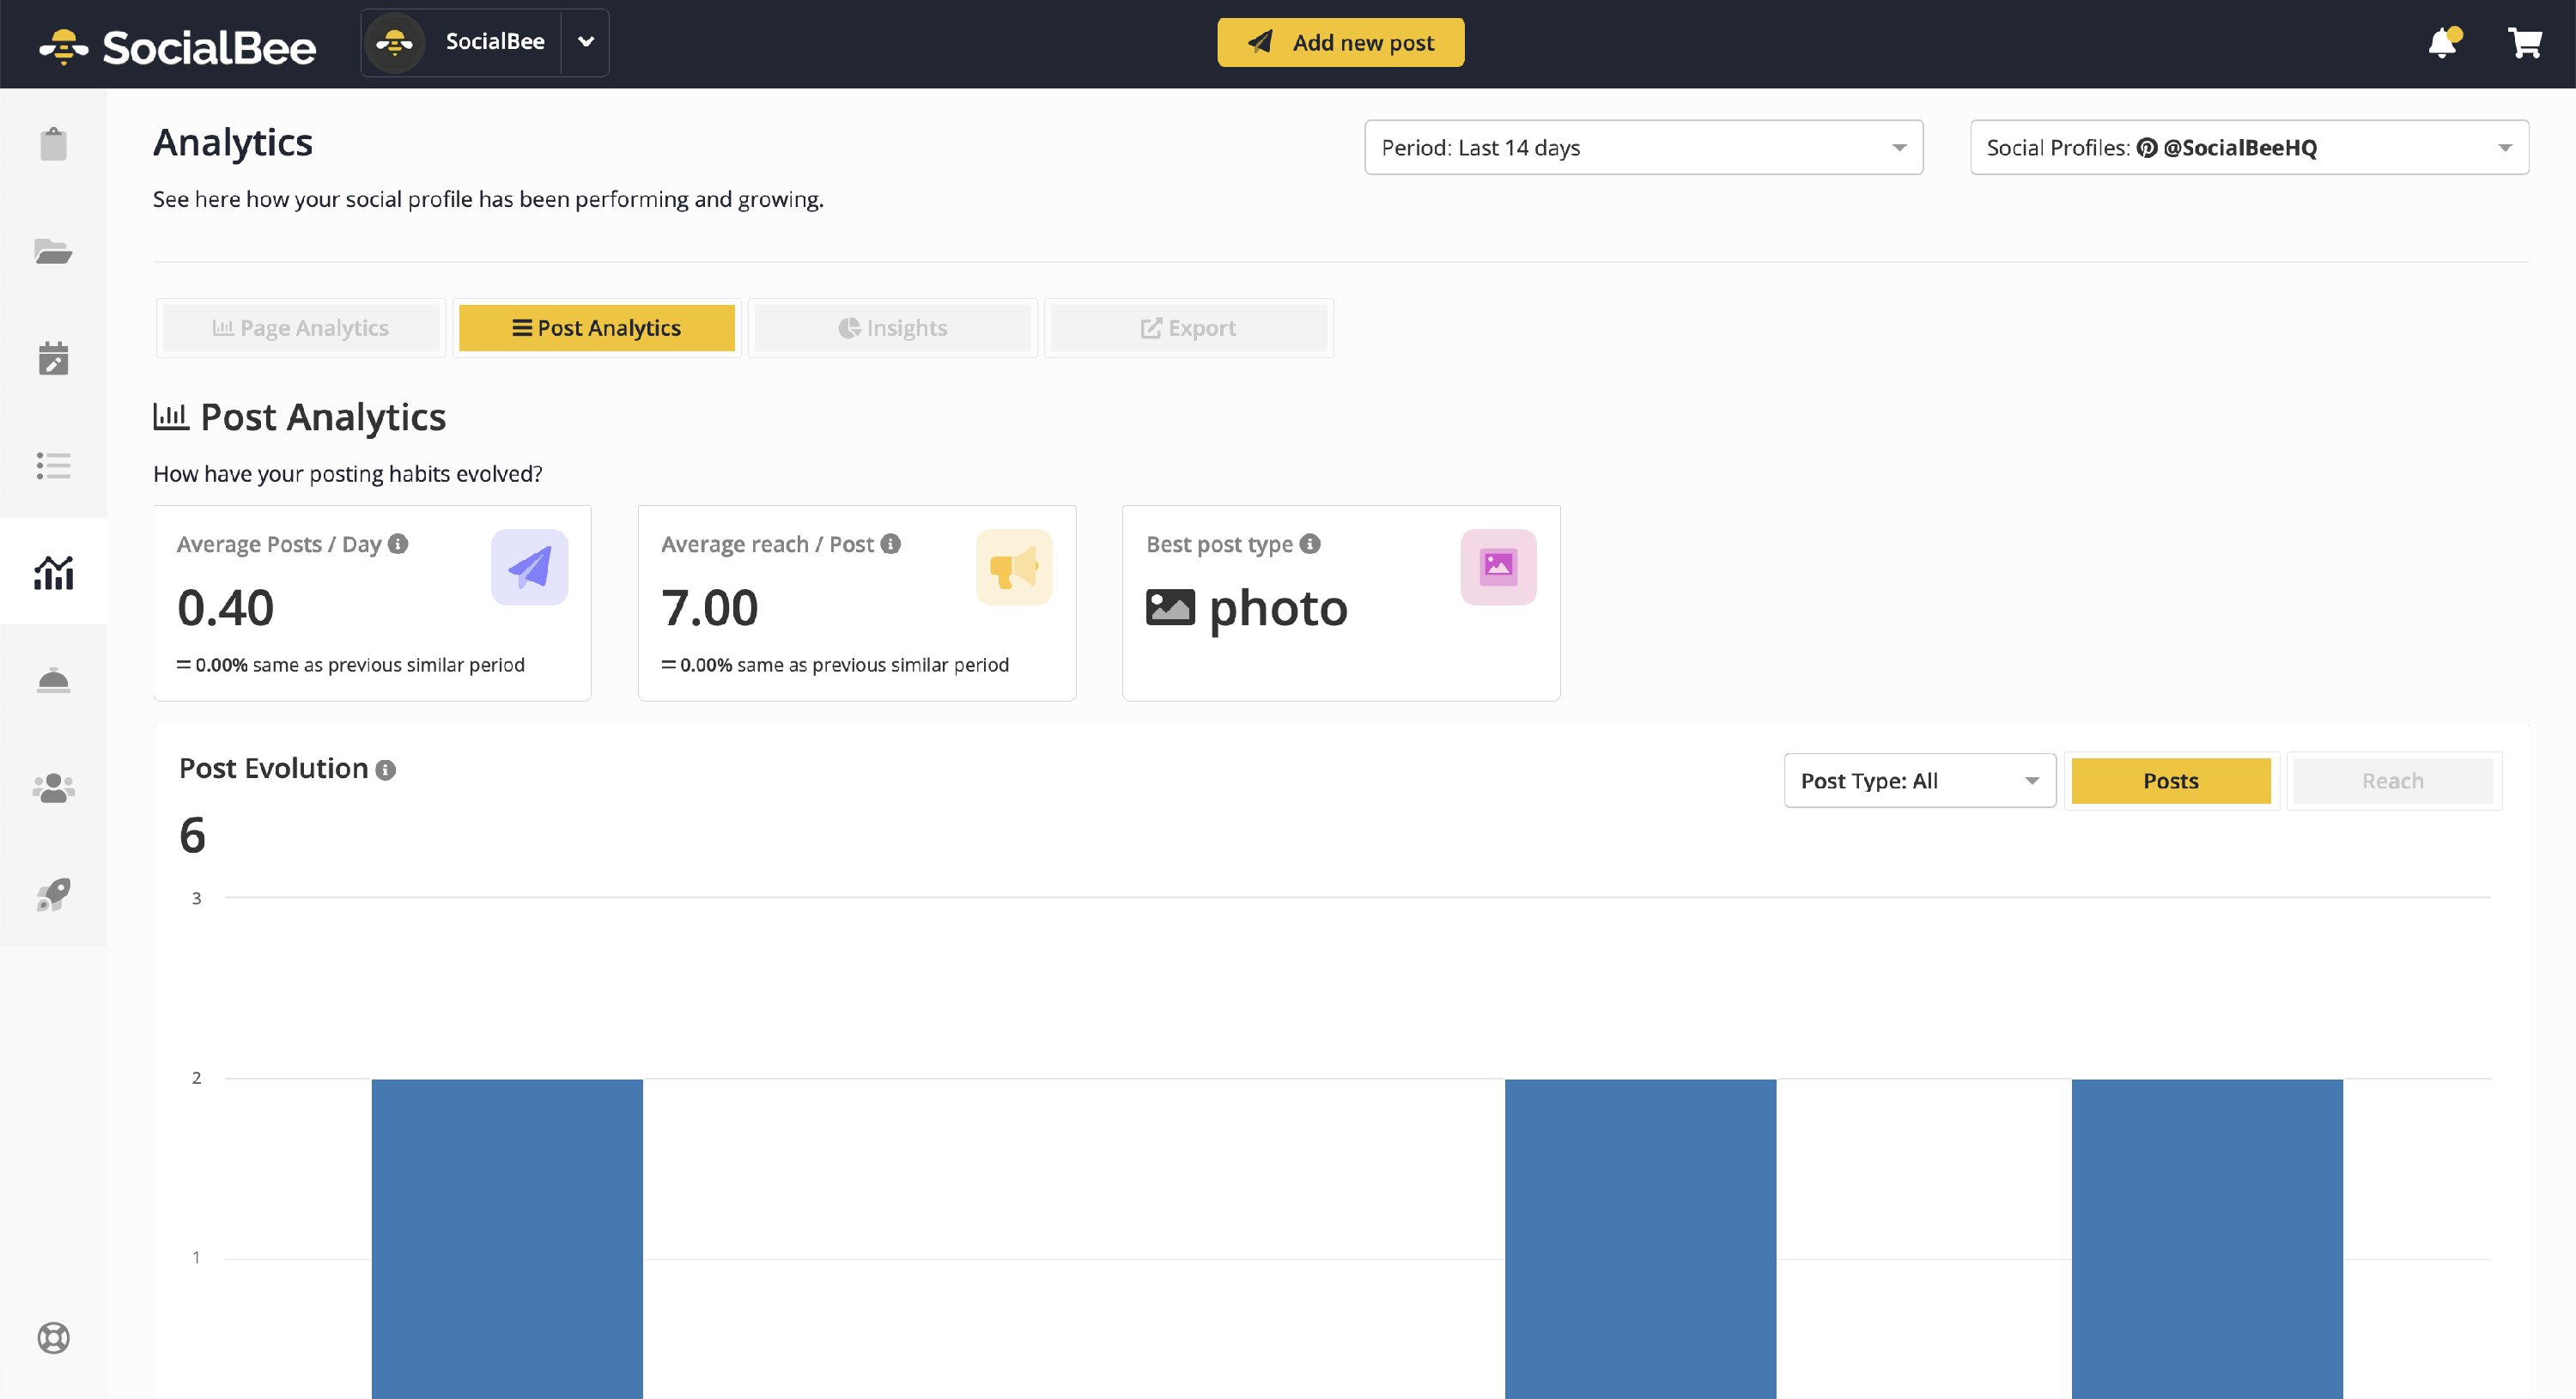Screen dimensions: 2576x1399
Task: Click info icon next to Average Posts / Day
Action: coord(398,544)
